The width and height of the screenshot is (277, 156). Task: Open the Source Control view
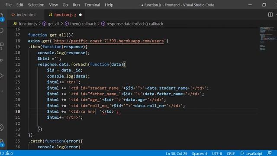tap(1, 61)
